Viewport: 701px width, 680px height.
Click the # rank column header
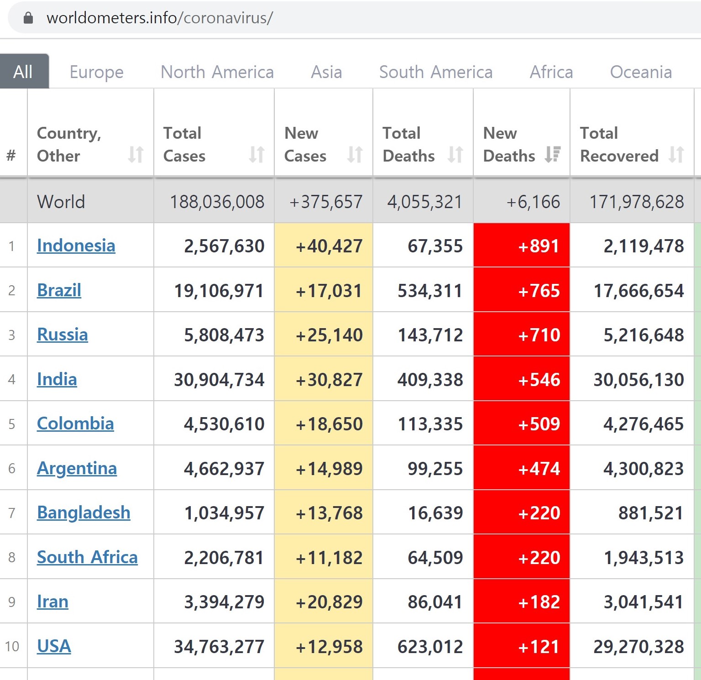11,155
